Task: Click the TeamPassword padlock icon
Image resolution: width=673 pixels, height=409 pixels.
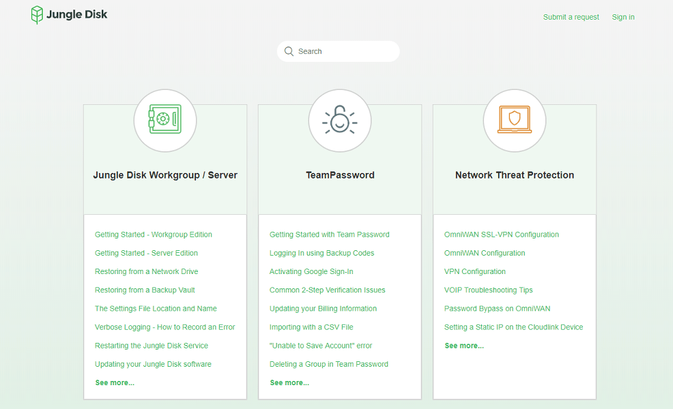Action: pyautogui.click(x=340, y=119)
